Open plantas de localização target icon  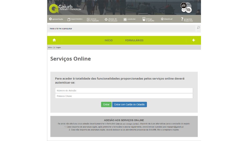106,20
